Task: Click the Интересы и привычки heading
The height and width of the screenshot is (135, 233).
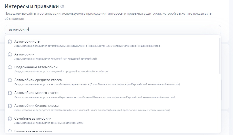Action: pyautogui.click(x=32, y=6)
